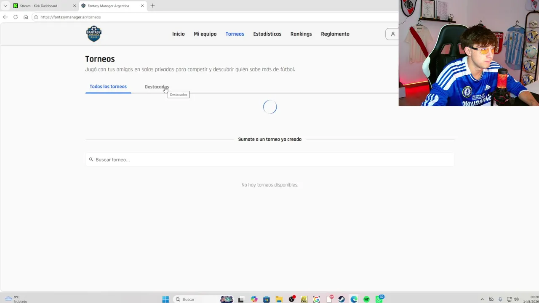Open Microsoft Store from taskbar
The image size is (539, 303).
(266, 299)
